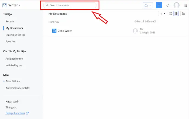Image resolution: width=189 pixels, height=119 pixels.
Task: Switch to grid view
Action: point(171,14)
